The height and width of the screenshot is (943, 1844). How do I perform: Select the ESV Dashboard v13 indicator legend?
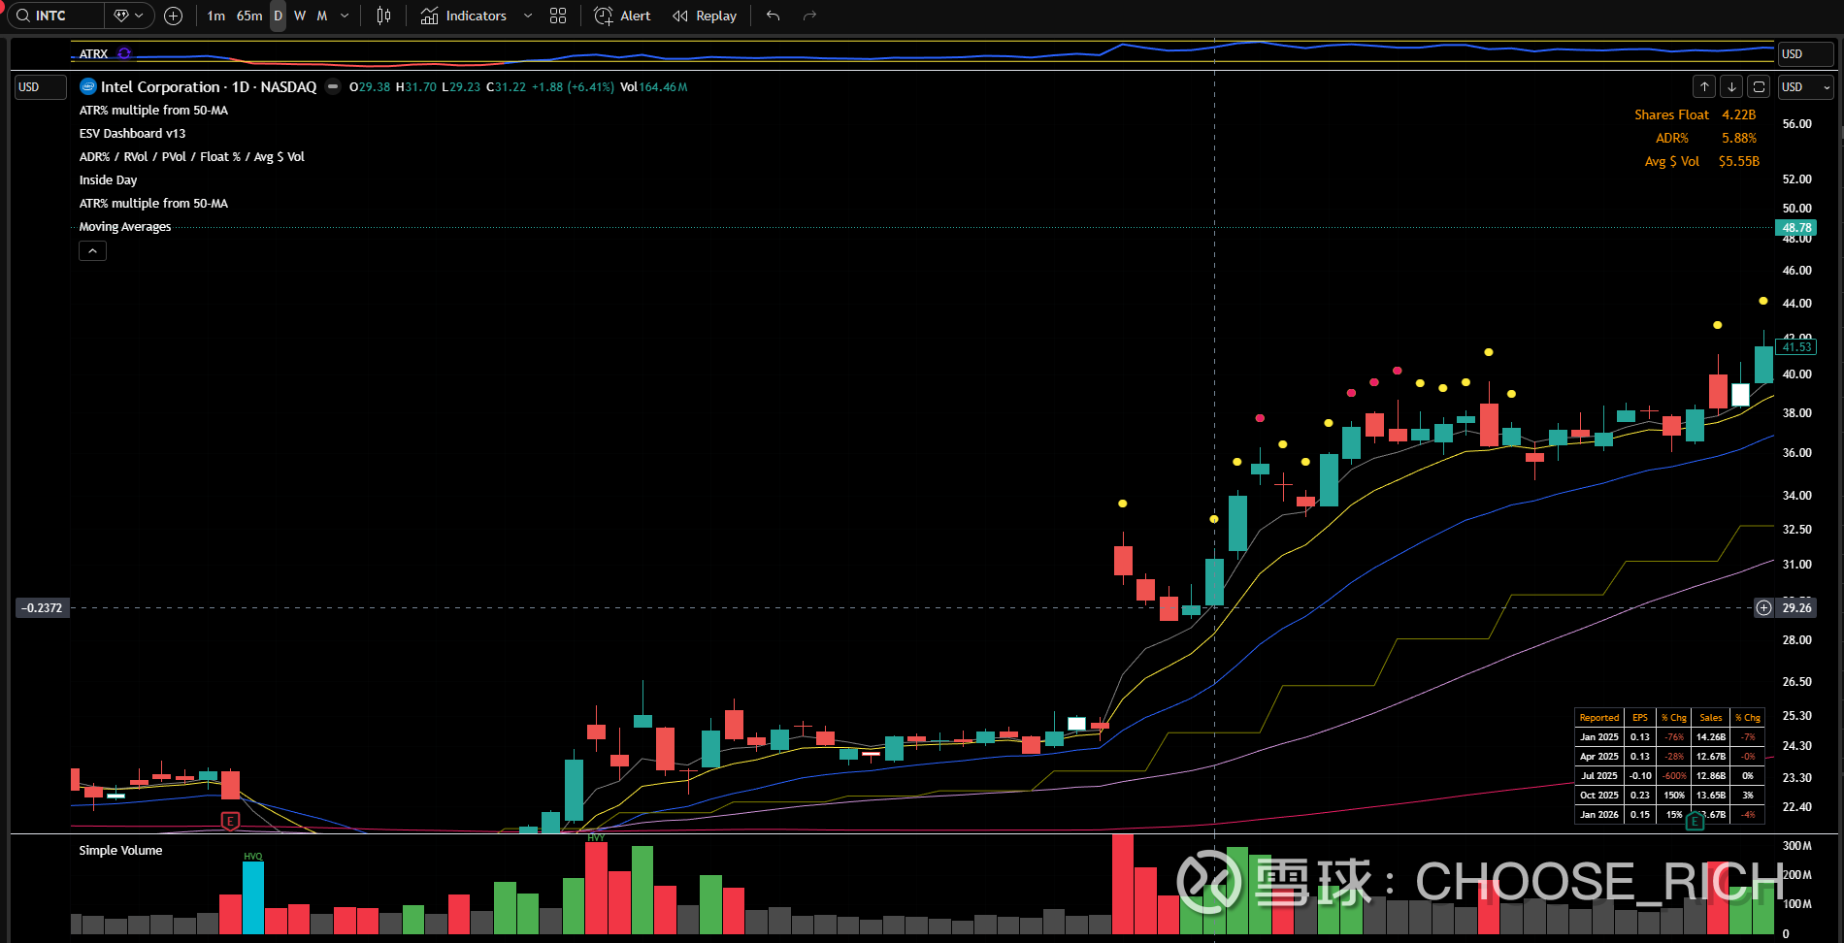[132, 133]
